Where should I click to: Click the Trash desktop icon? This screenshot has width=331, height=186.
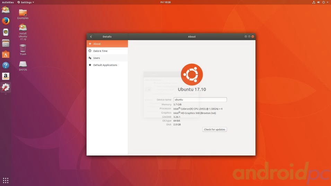(x=23, y=50)
